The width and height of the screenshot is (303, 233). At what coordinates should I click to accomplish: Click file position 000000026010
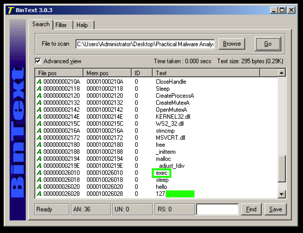(62, 173)
